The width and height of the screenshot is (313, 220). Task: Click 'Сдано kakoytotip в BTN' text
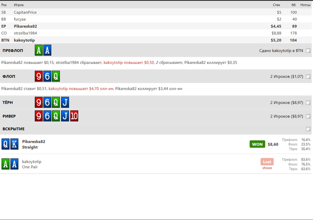click(281, 51)
